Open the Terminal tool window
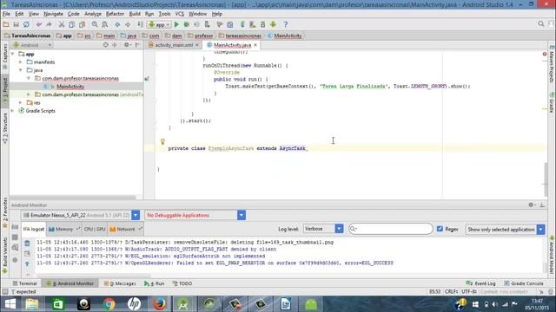Screen dimensions: 556x312 coord(24,283)
